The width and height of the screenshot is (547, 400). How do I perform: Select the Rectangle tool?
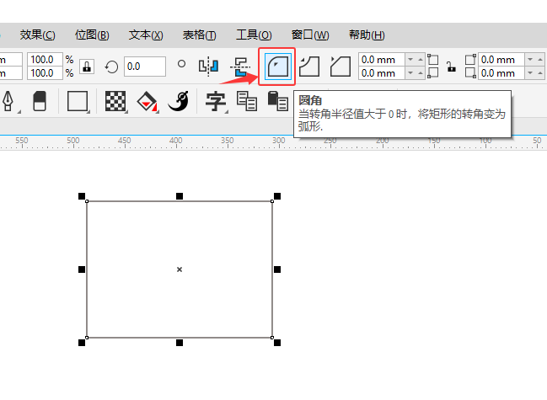point(77,101)
